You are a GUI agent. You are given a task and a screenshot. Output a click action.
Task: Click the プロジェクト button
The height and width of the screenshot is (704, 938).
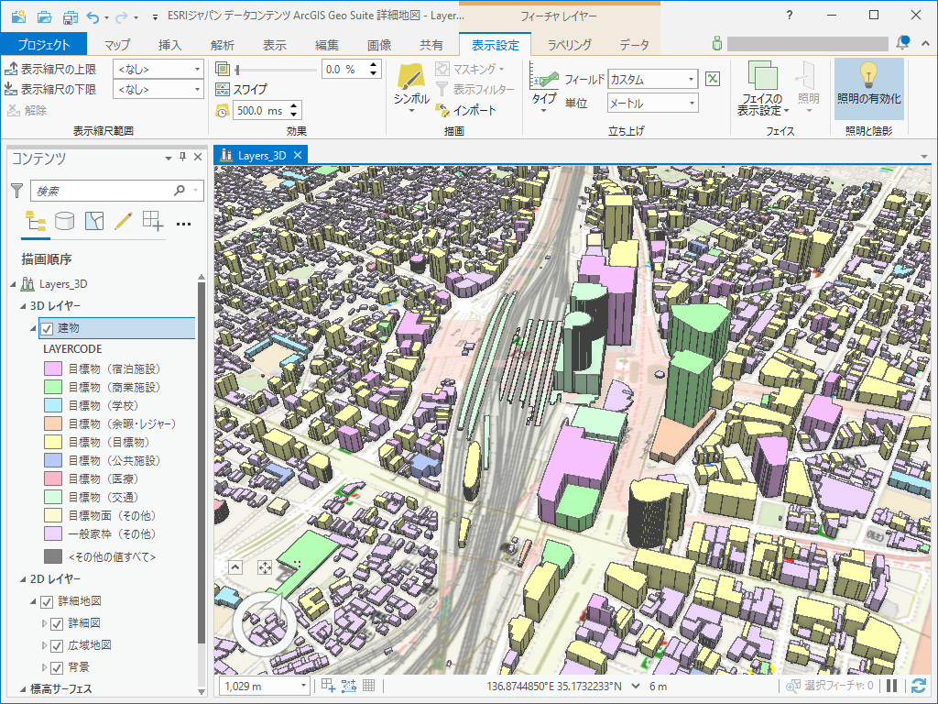[43, 45]
